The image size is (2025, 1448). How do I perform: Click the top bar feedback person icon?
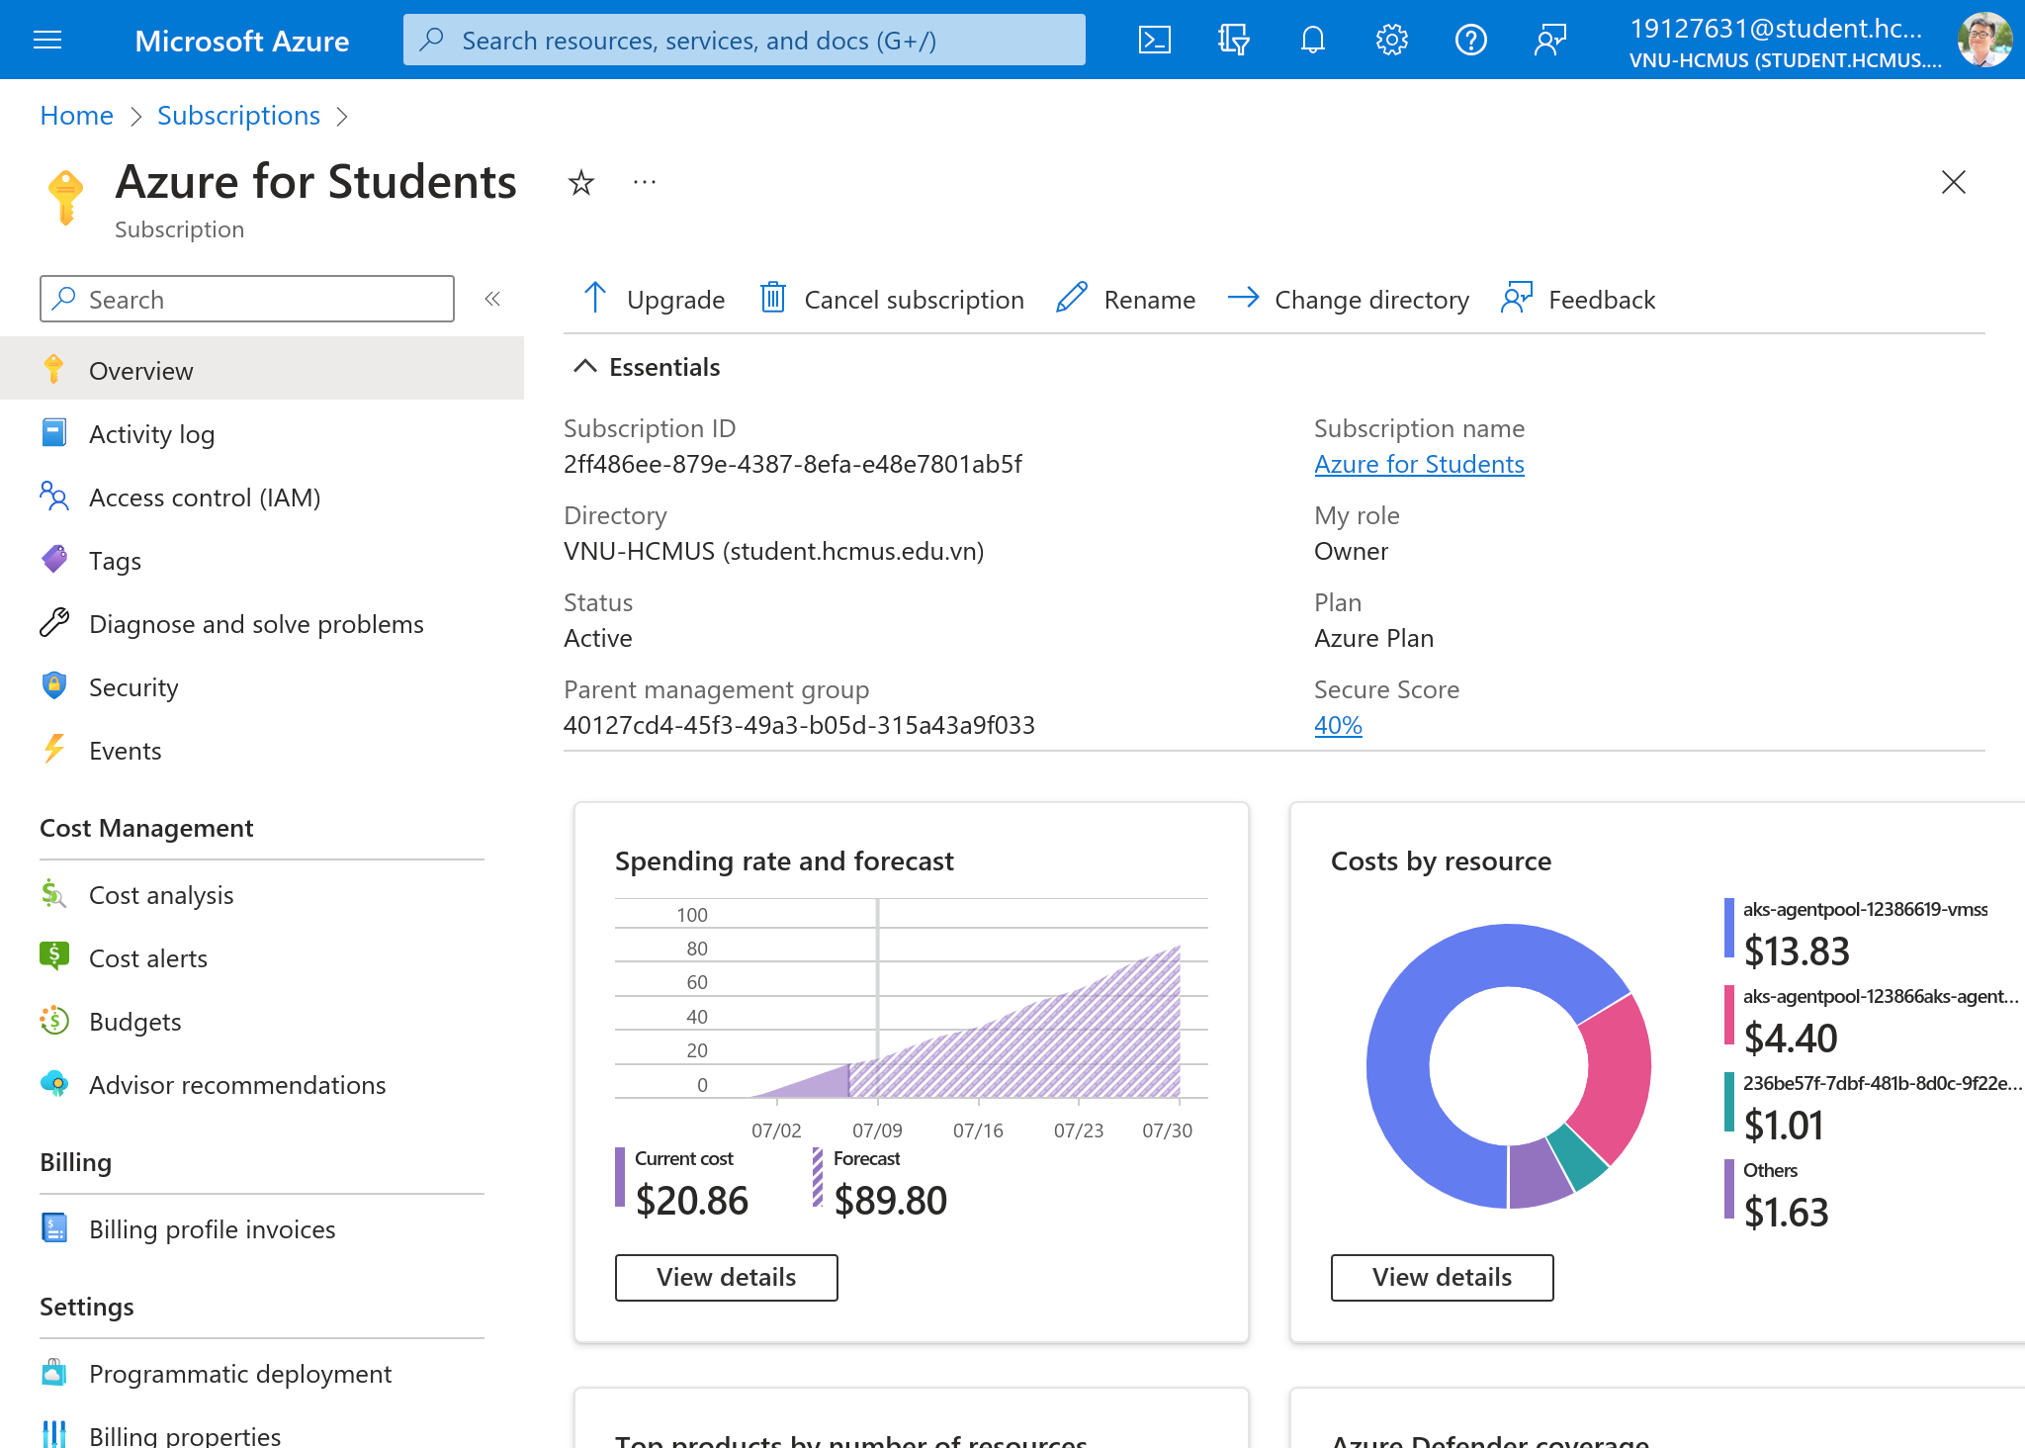pos(1550,40)
